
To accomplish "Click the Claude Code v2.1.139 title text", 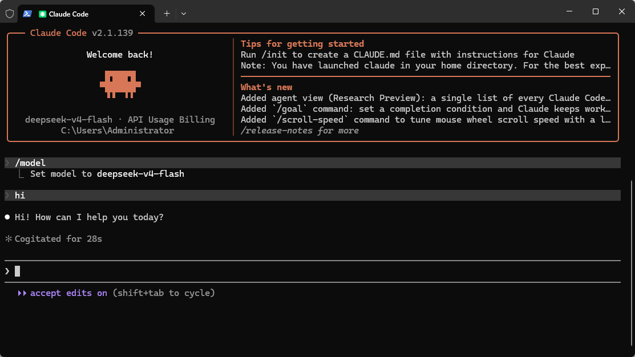I will [x=82, y=33].
